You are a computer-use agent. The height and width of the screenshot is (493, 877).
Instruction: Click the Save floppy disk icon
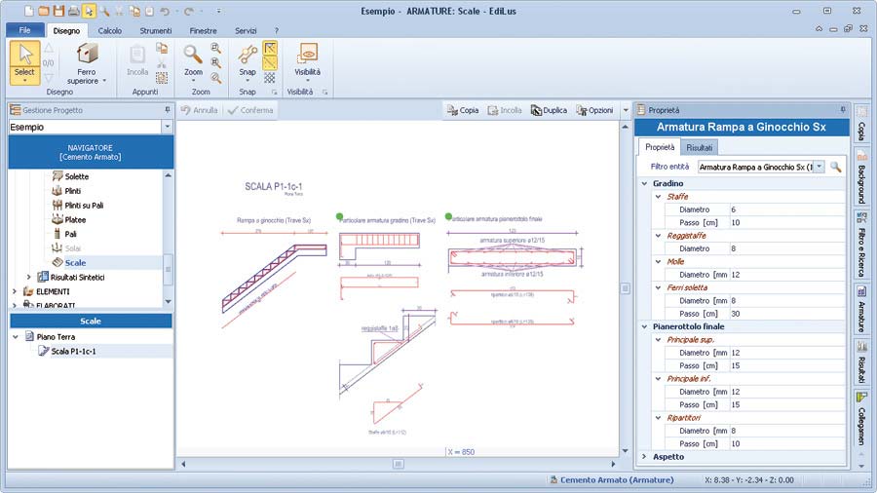pos(58,11)
